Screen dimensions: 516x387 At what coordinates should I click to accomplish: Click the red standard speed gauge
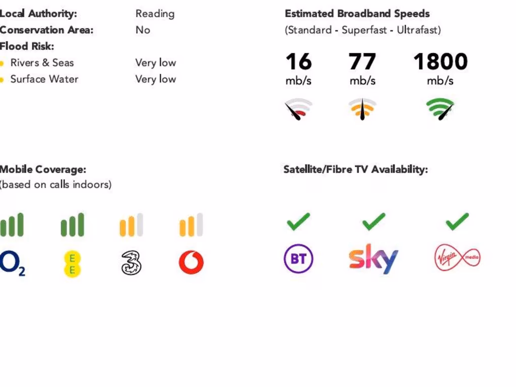coord(298,109)
